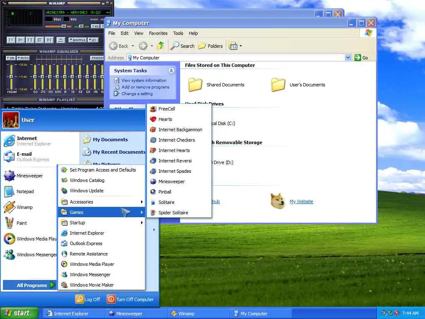
Task: Click the Up folder toolbar icon
Action: (161, 46)
